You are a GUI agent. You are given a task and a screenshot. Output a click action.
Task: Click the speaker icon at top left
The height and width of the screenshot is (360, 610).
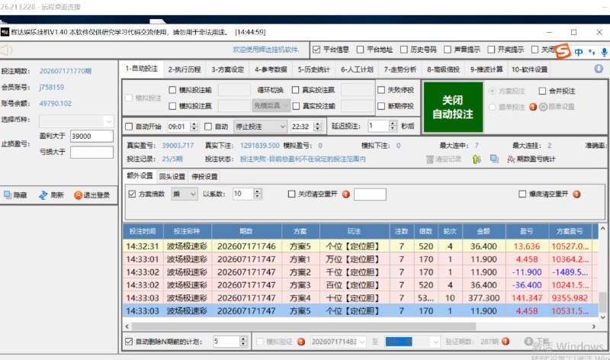pos(6,50)
